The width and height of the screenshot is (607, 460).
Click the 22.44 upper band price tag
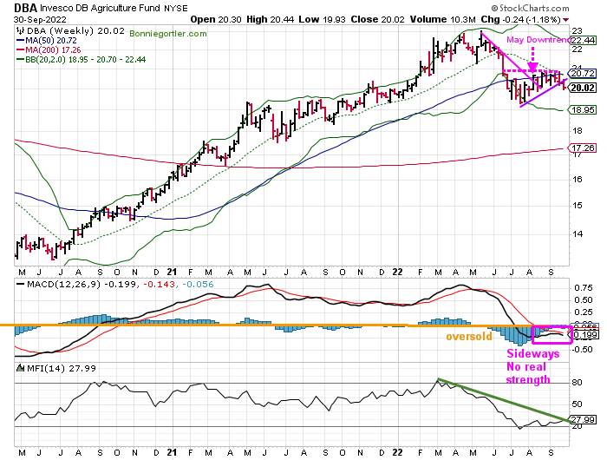(584, 40)
